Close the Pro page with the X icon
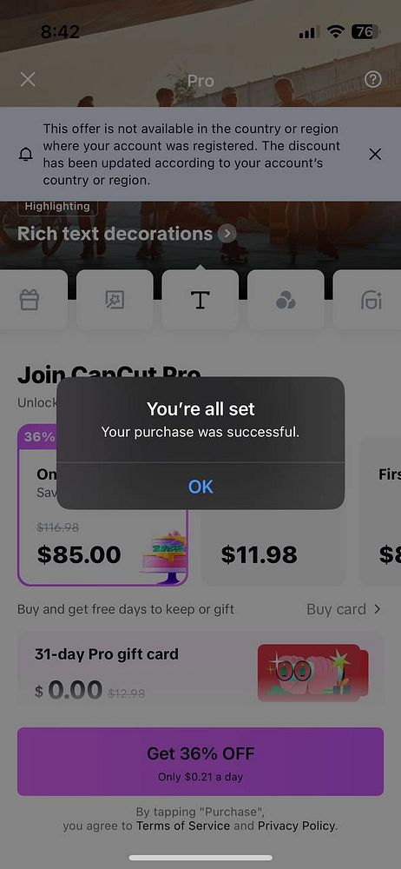Viewport: 401px width, 869px height. coord(28,79)
